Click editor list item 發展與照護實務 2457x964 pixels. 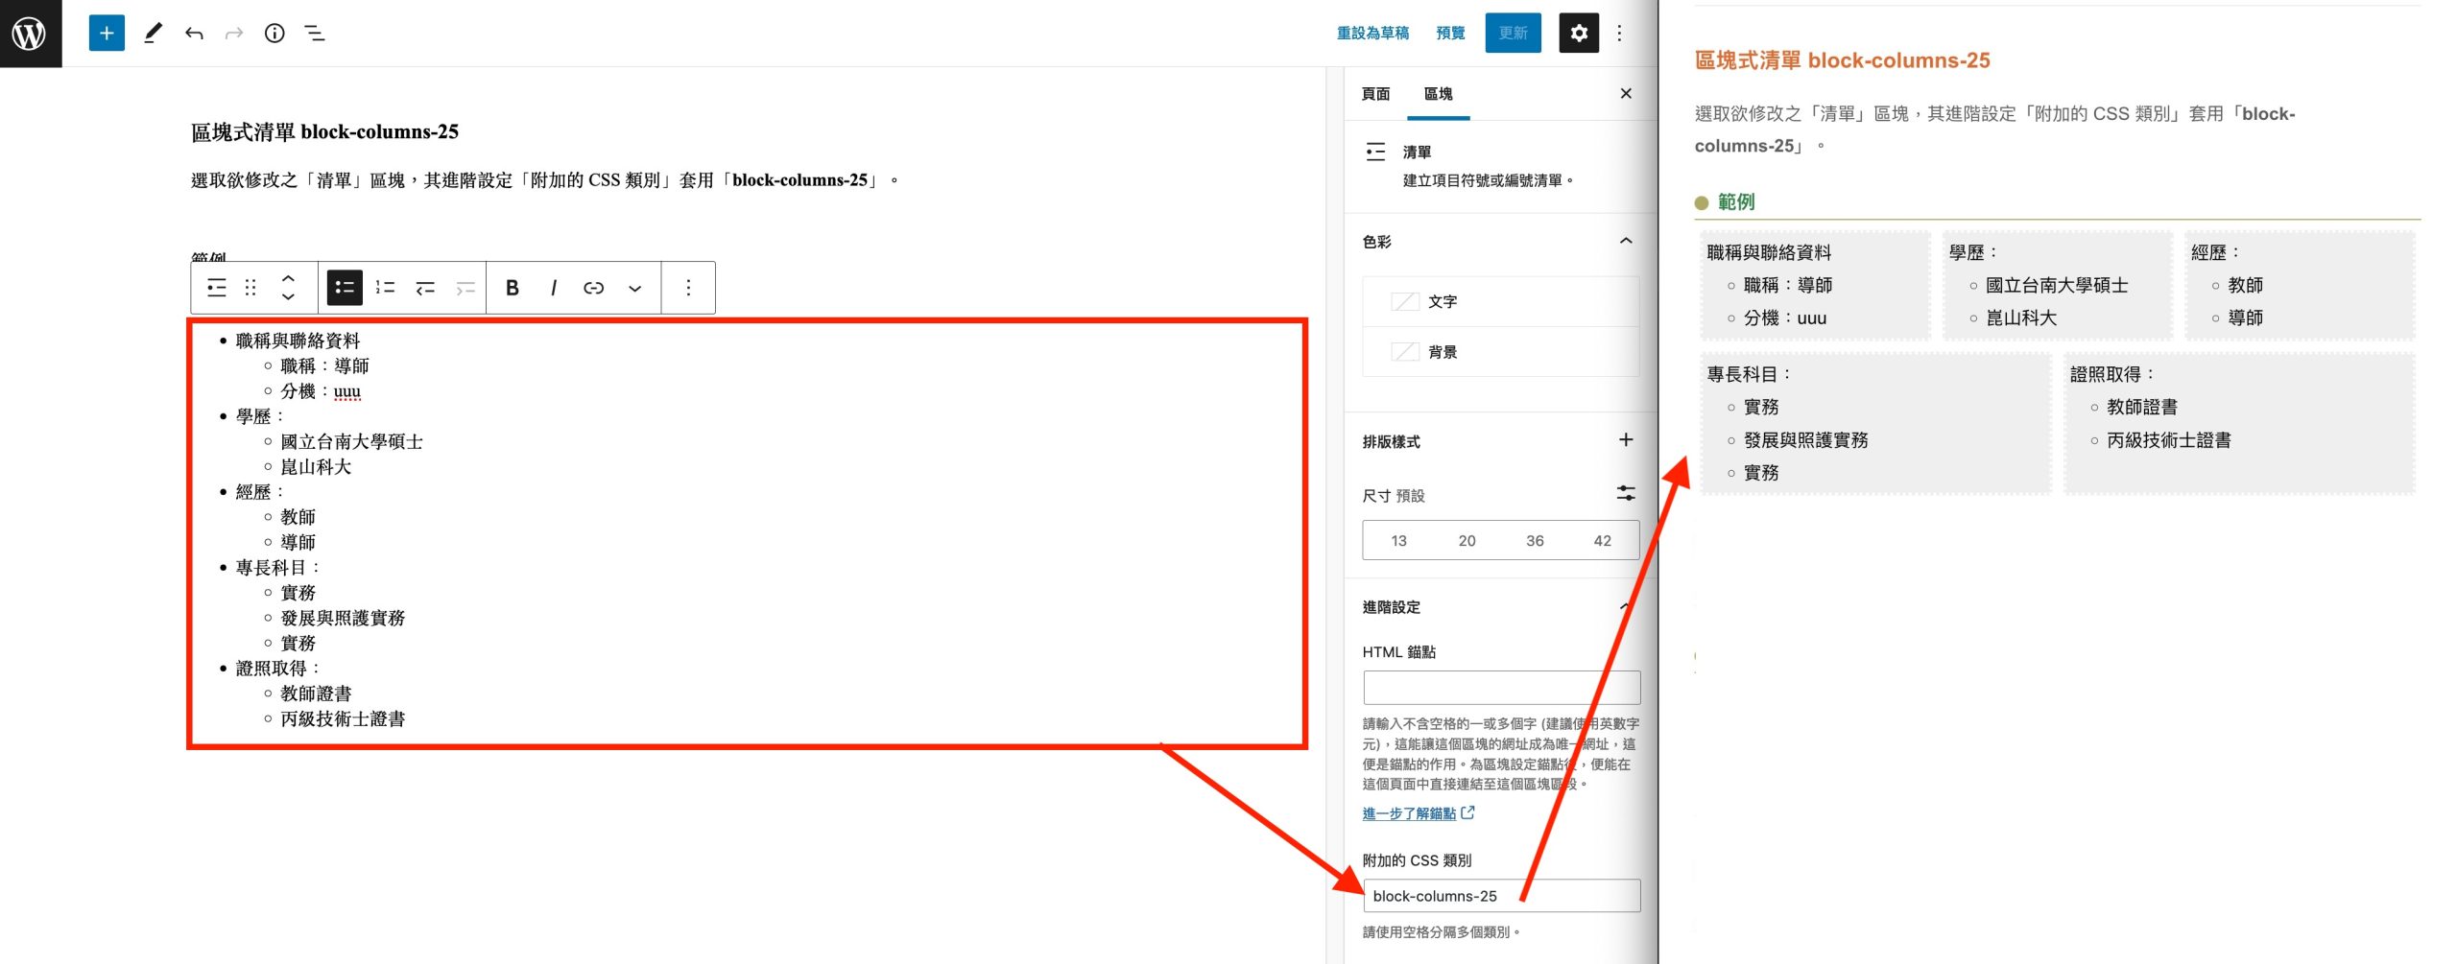(343, 618)
